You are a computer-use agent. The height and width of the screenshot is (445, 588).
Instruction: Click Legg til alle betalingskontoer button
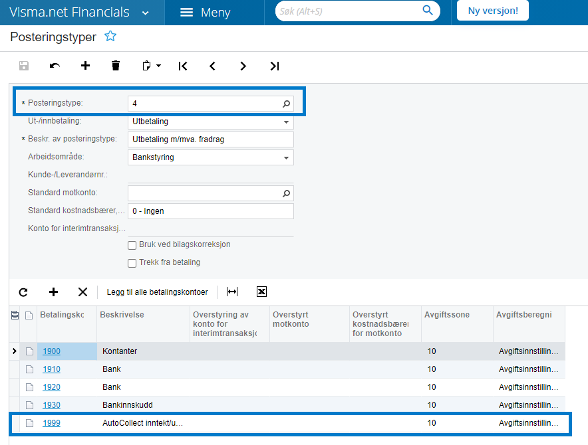[x=157, y=292]
